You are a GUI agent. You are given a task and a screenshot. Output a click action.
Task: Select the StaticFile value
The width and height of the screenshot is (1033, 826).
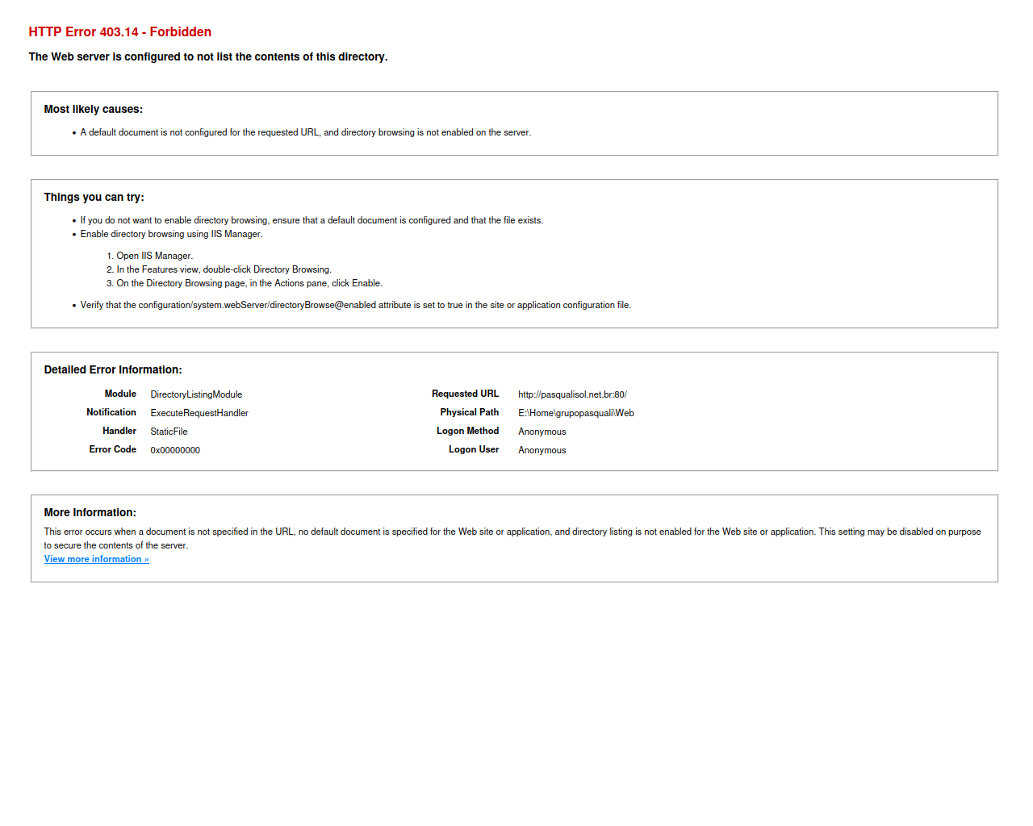(169, 432)
